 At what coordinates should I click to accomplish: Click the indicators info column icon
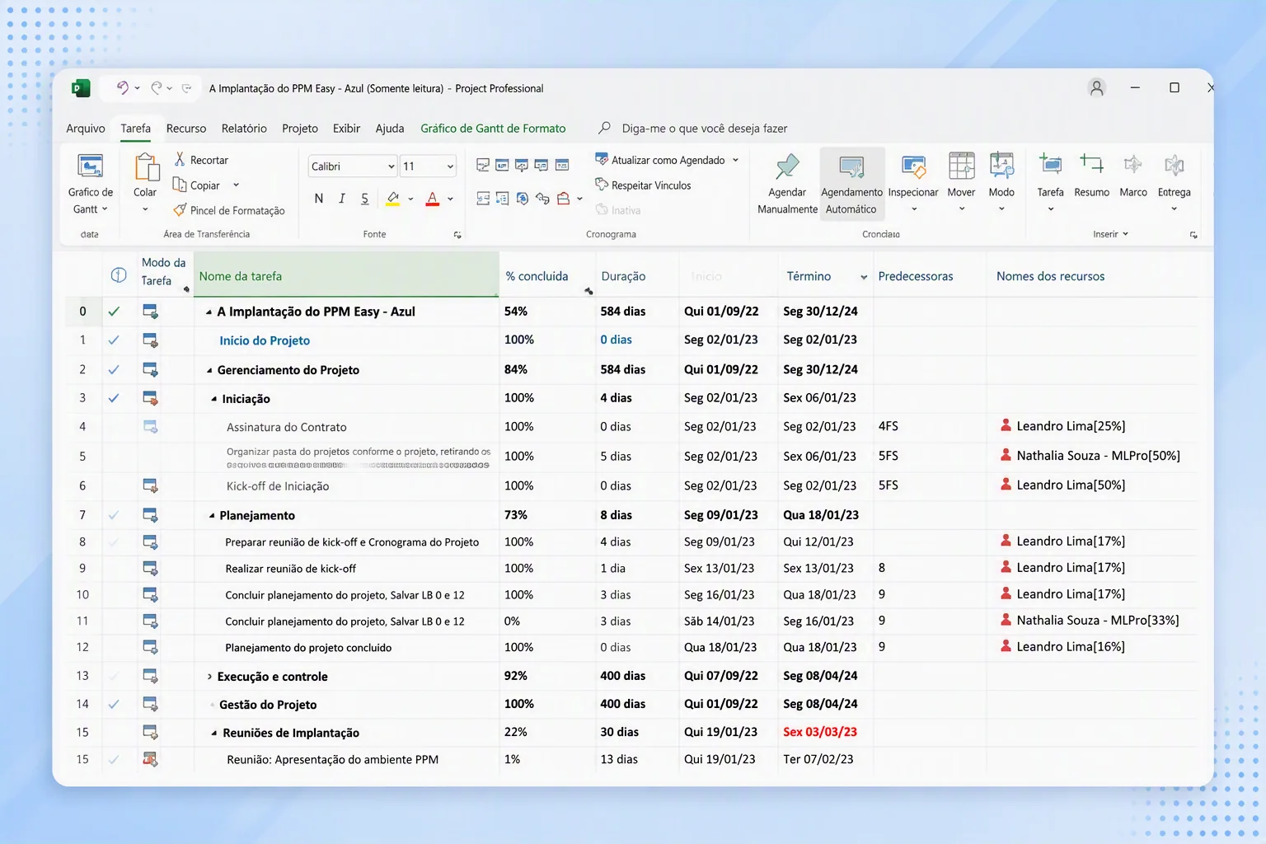pos(119,275)
